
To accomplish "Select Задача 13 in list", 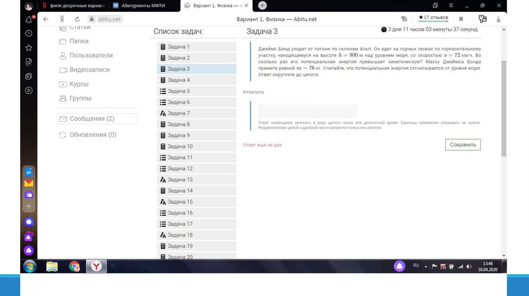I will [x=196, y=180].
